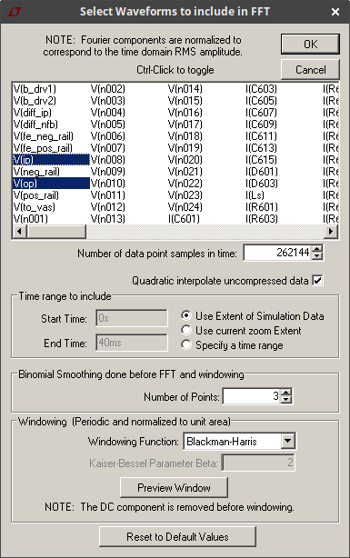Click the Number of Points input field

(x=252, y=396)
